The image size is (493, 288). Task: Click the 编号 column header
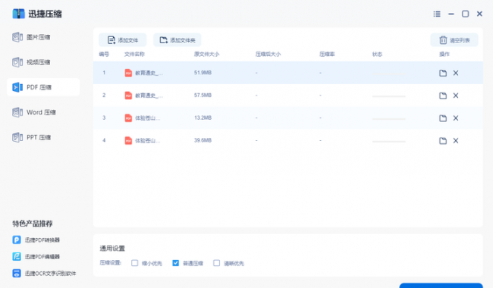point(104,55)
